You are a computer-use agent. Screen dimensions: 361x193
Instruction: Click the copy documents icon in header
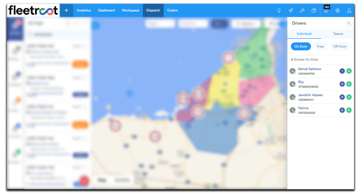[314, 10]
